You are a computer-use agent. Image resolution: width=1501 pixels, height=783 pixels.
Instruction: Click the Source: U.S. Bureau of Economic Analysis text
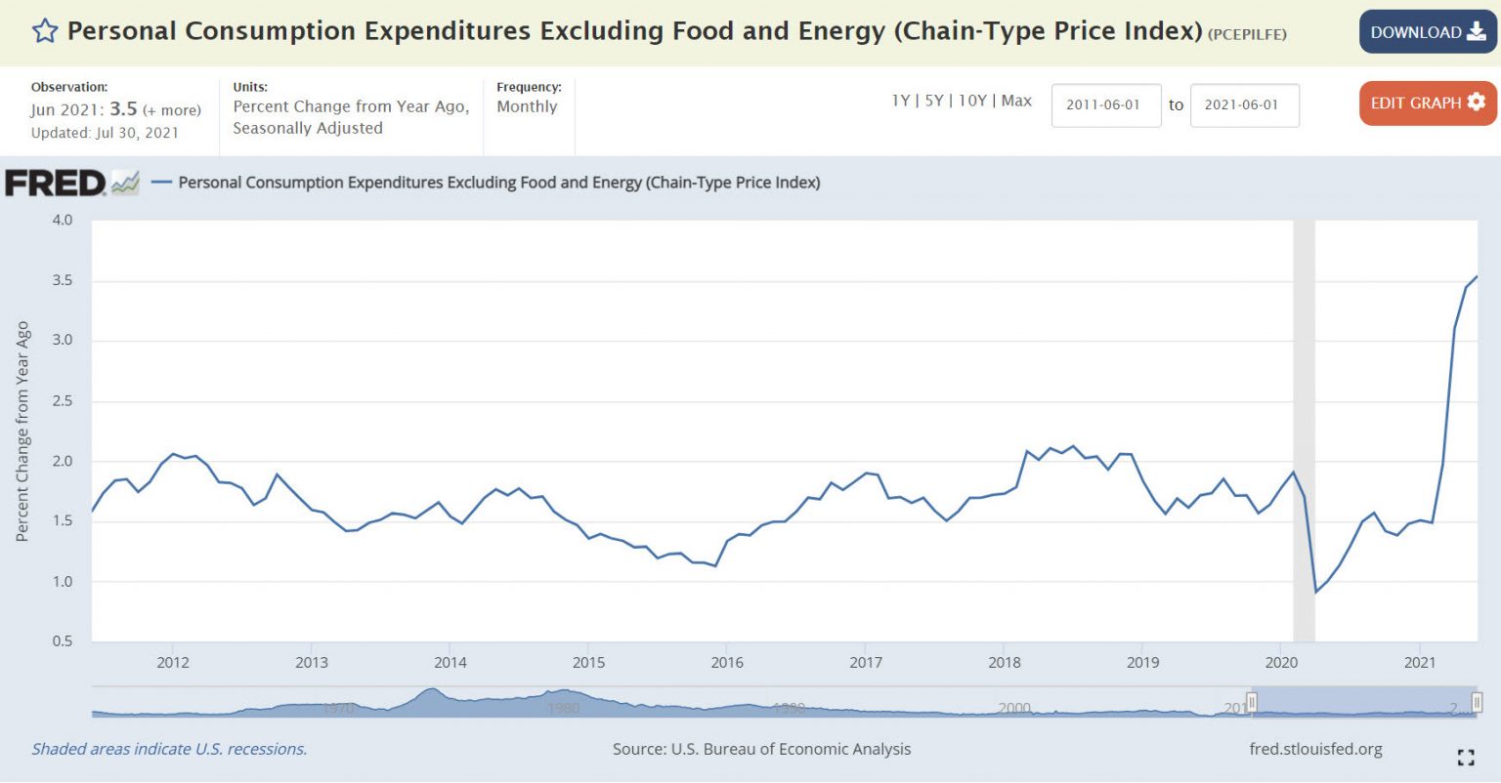point(761,749)
